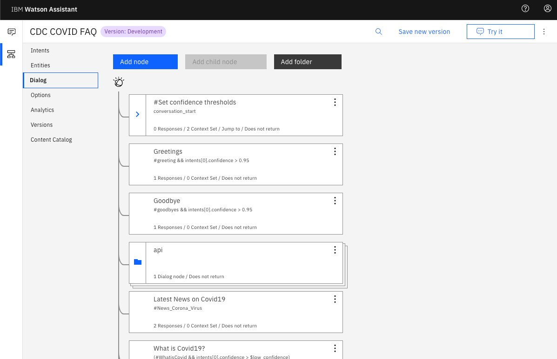
Task: Click the search magnifier icon
Action: pos(379,32)
